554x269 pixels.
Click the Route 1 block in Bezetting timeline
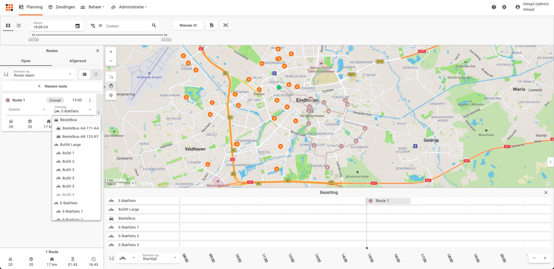(388, 201)
